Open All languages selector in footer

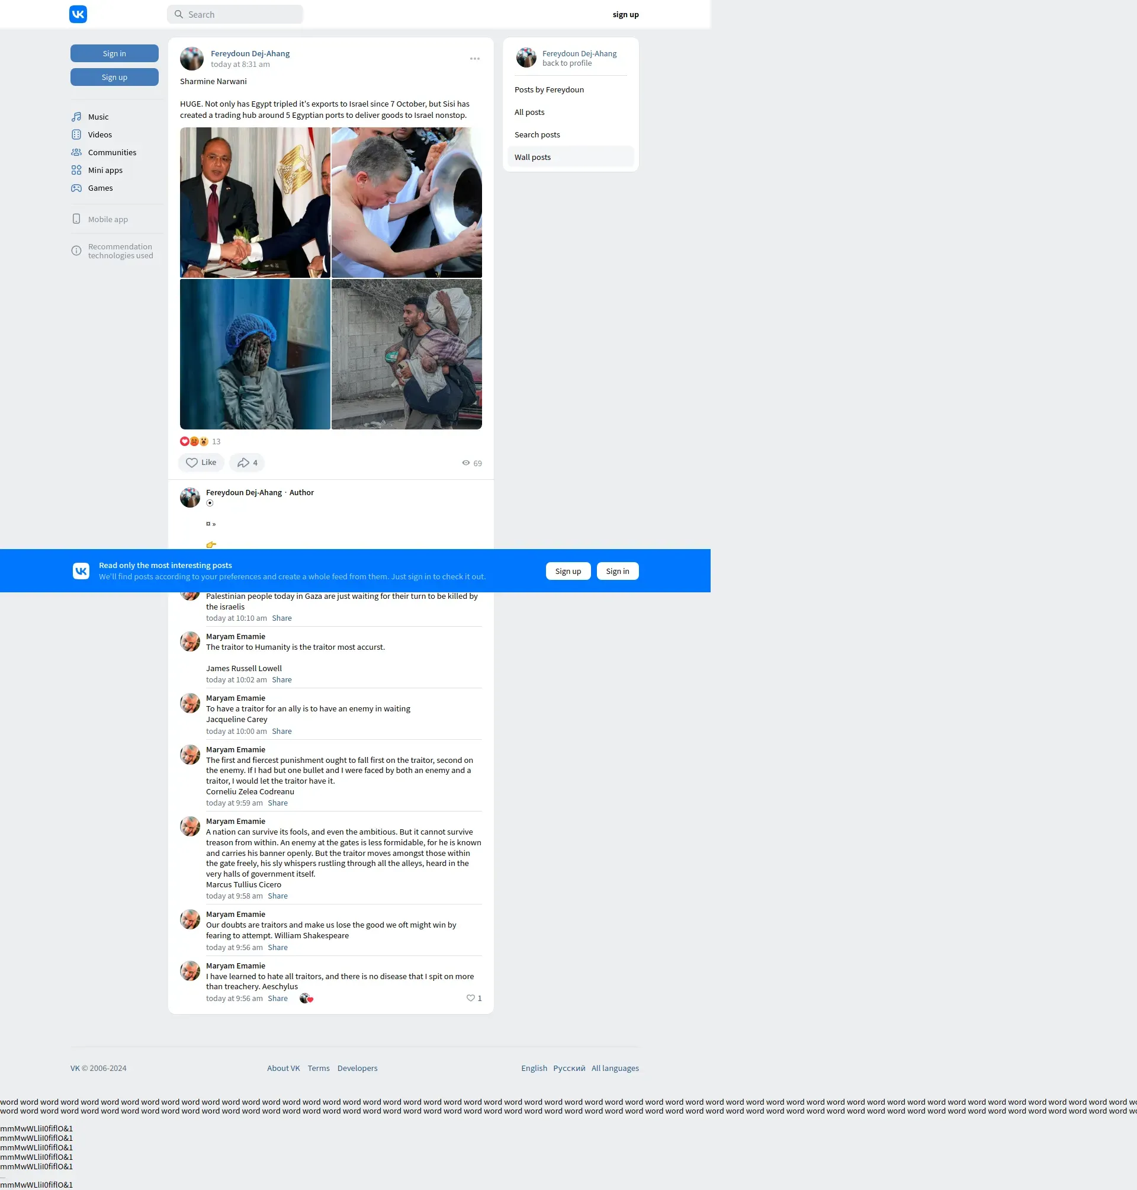coord(615,1068)
